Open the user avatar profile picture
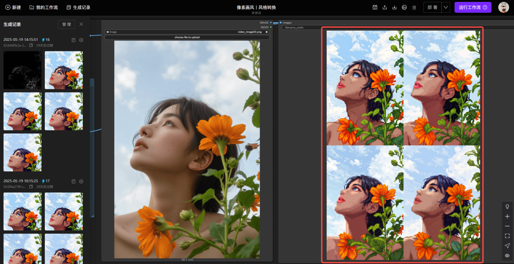 (x=503, y=7)
